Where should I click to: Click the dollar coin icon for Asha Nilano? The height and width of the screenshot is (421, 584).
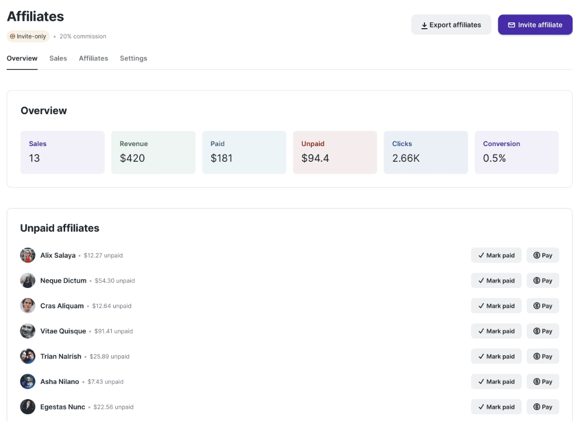(x=537, y=382)
